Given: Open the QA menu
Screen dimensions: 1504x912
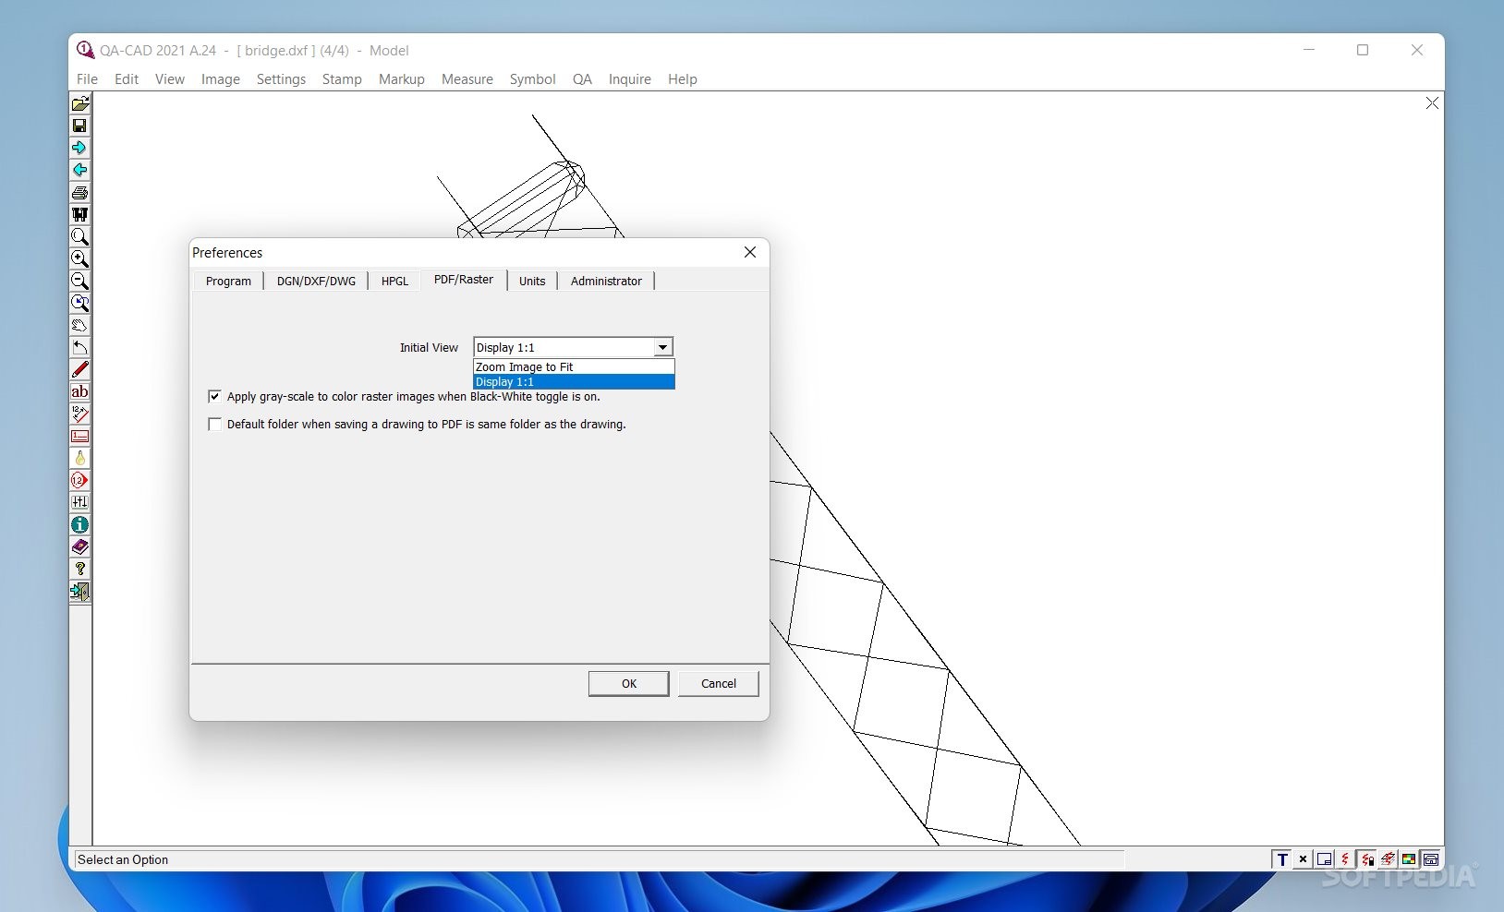Looking at the screenshot, I should pyautogui.click(x=582, y=79).
